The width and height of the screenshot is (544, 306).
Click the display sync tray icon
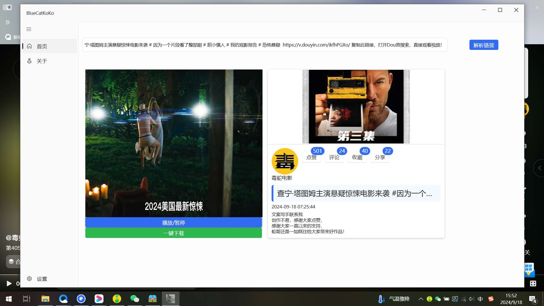click(x=455, y=299)
